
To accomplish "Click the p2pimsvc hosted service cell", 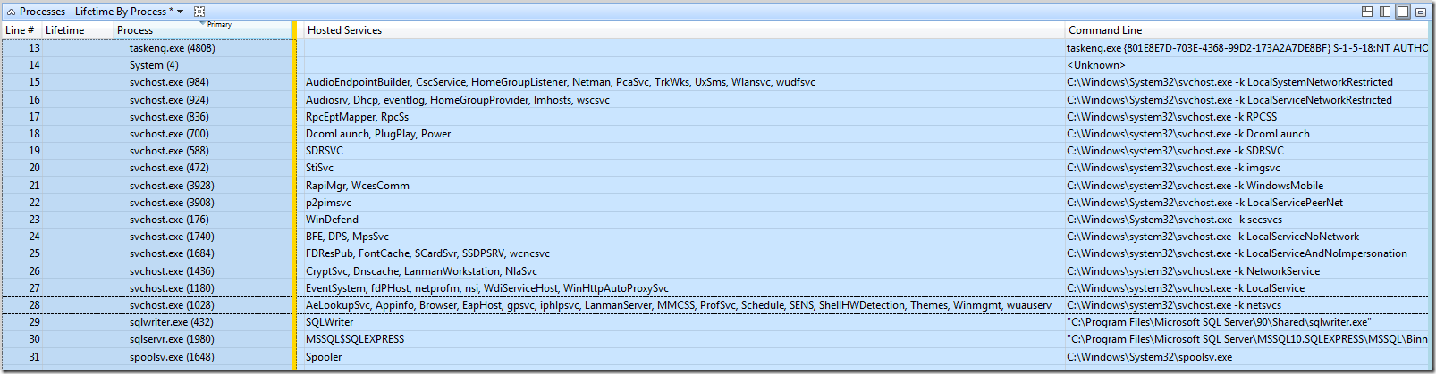I will tap(328, 203).
